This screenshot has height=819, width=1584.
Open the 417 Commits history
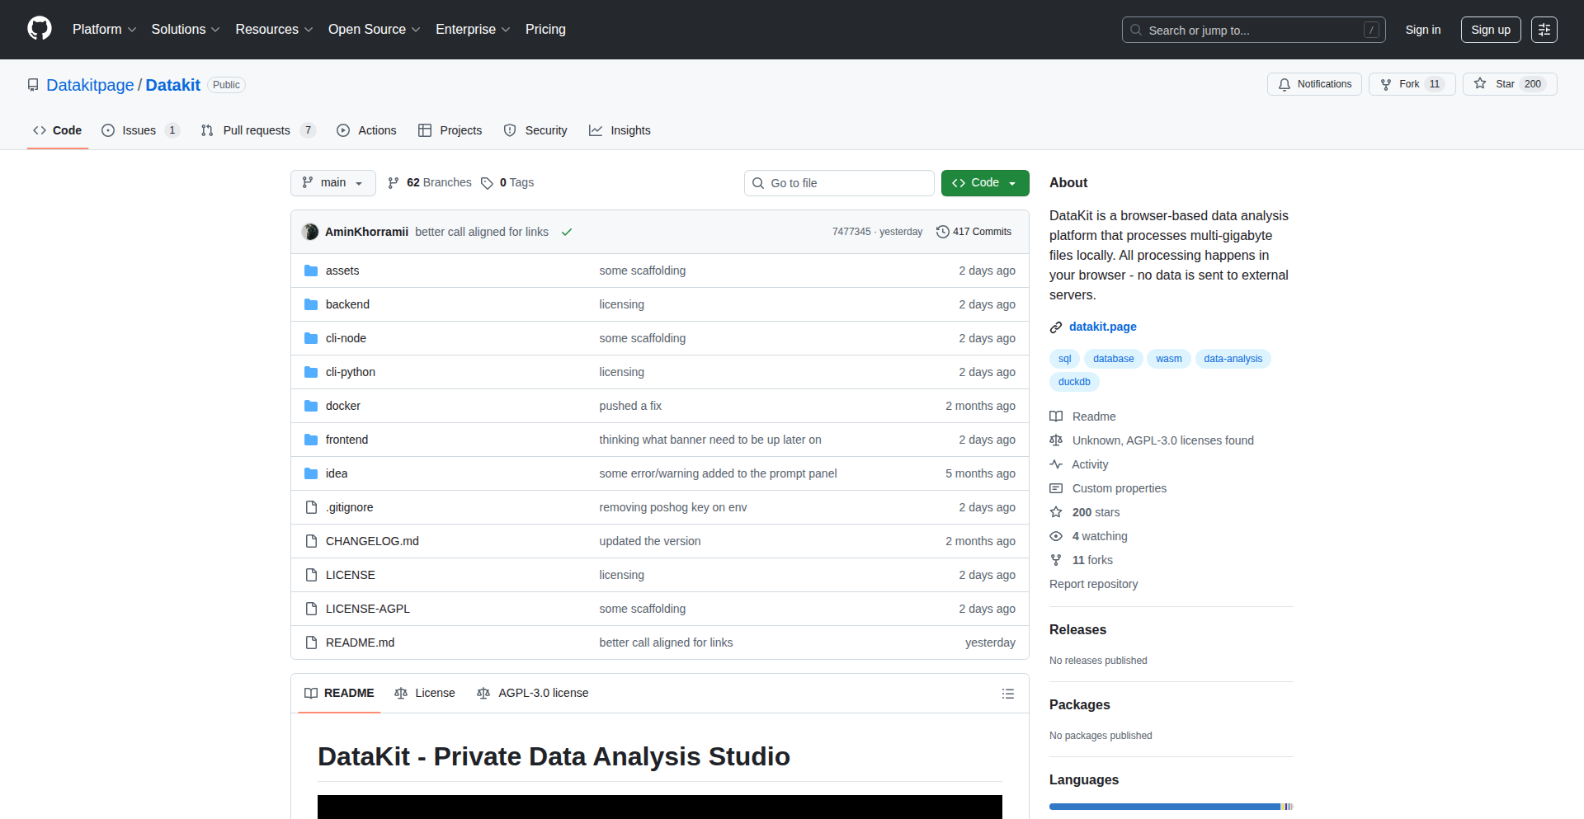(x=973, y=232)
